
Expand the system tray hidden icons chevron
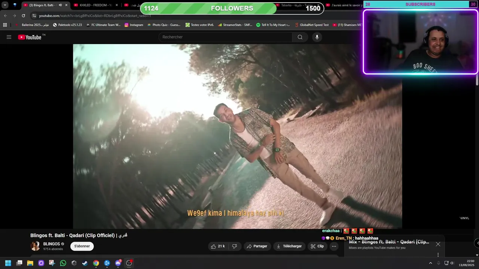click(x=430, y=263)
